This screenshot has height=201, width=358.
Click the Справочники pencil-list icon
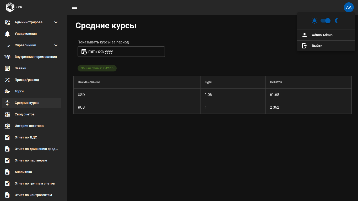[7, 45]
